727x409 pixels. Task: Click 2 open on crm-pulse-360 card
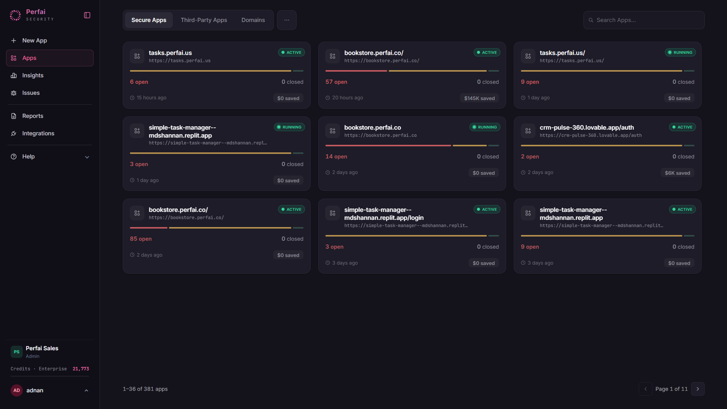point(530,157)
